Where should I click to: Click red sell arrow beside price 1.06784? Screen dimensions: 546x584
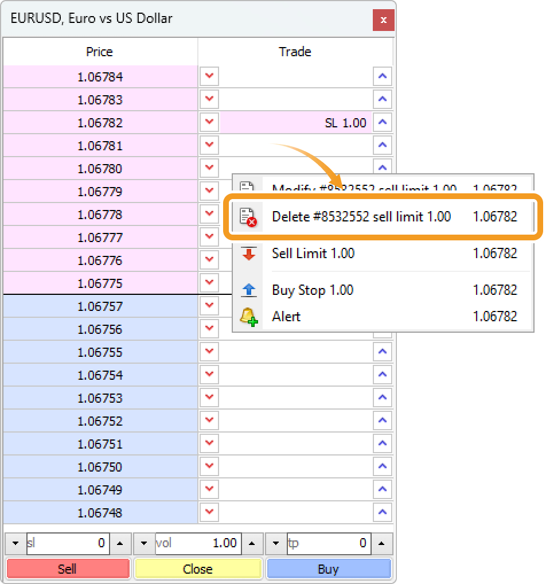pos(209,76)
